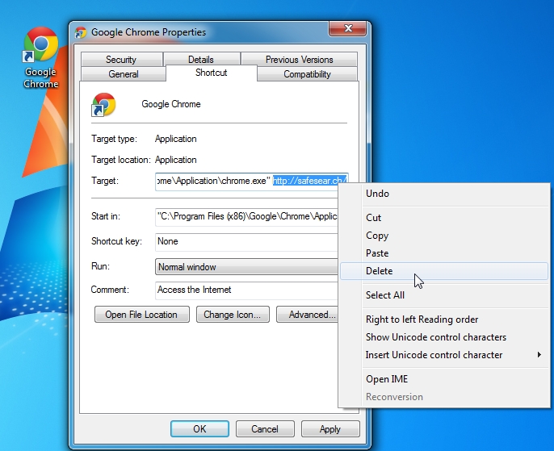Viewport: 554px width, 451px height.
Task: Choose Paste from the context menu
Action: tap(444, 253)
